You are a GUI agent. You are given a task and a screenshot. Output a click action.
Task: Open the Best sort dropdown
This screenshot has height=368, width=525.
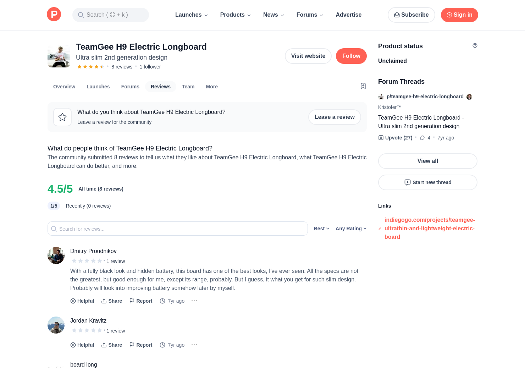pyautogui.click(x=321, y=229)
